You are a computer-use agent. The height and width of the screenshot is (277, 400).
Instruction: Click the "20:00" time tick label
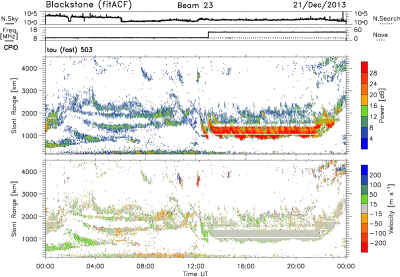pos(295,266)
